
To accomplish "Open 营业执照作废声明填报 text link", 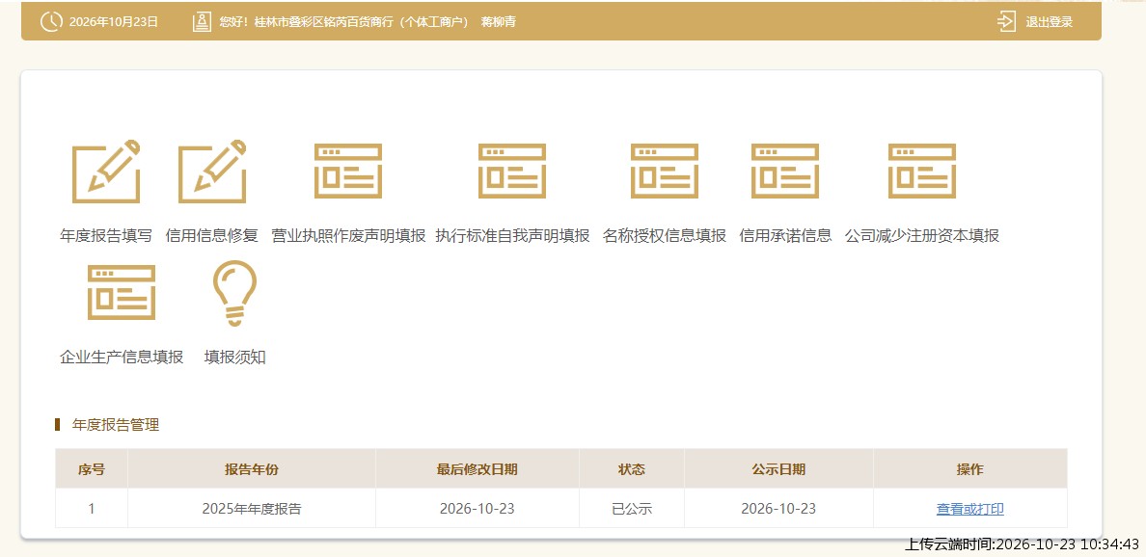I will [348, 236].
